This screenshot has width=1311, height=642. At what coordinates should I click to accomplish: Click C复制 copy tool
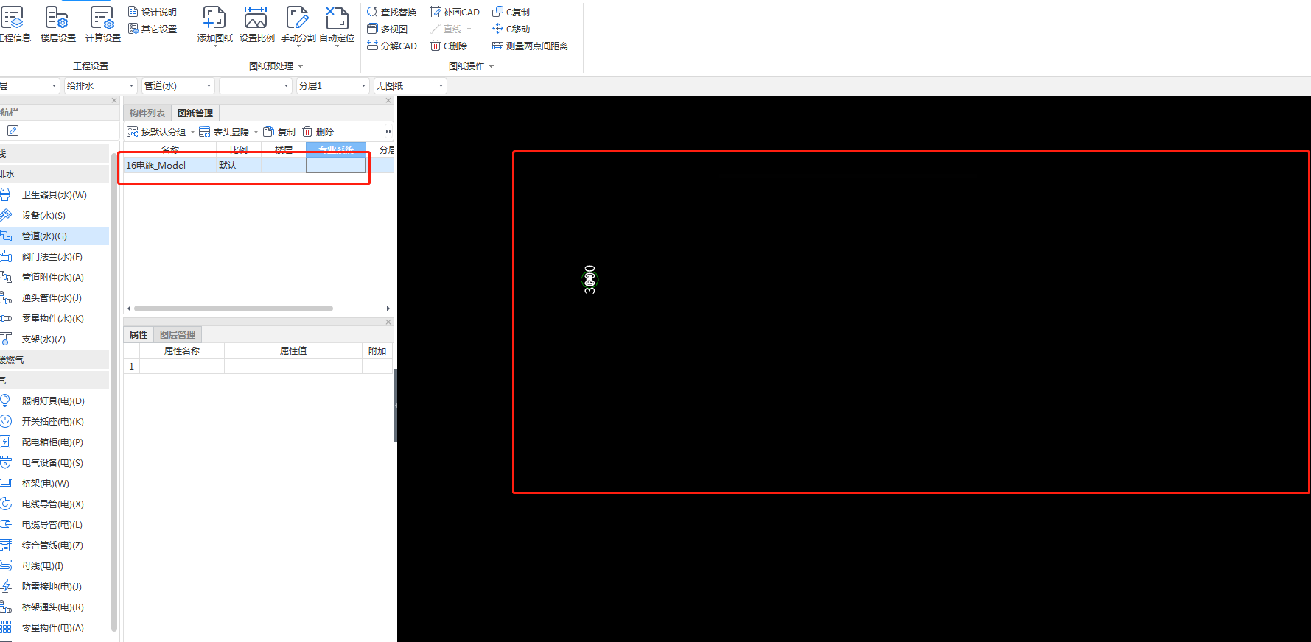click(x=511, y=12)
